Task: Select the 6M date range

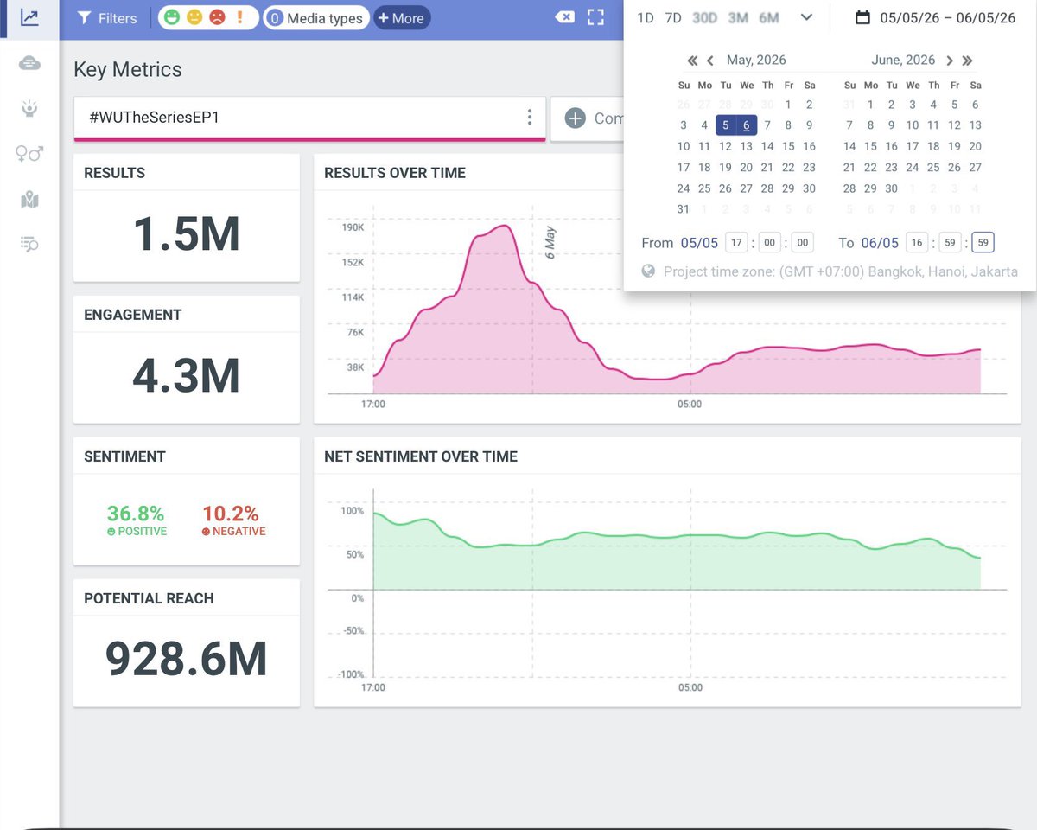Action: pos(769,17)
